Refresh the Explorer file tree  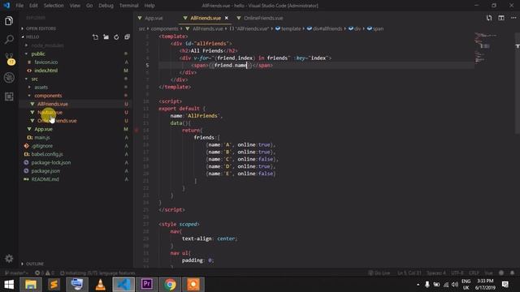click(116, 37)
